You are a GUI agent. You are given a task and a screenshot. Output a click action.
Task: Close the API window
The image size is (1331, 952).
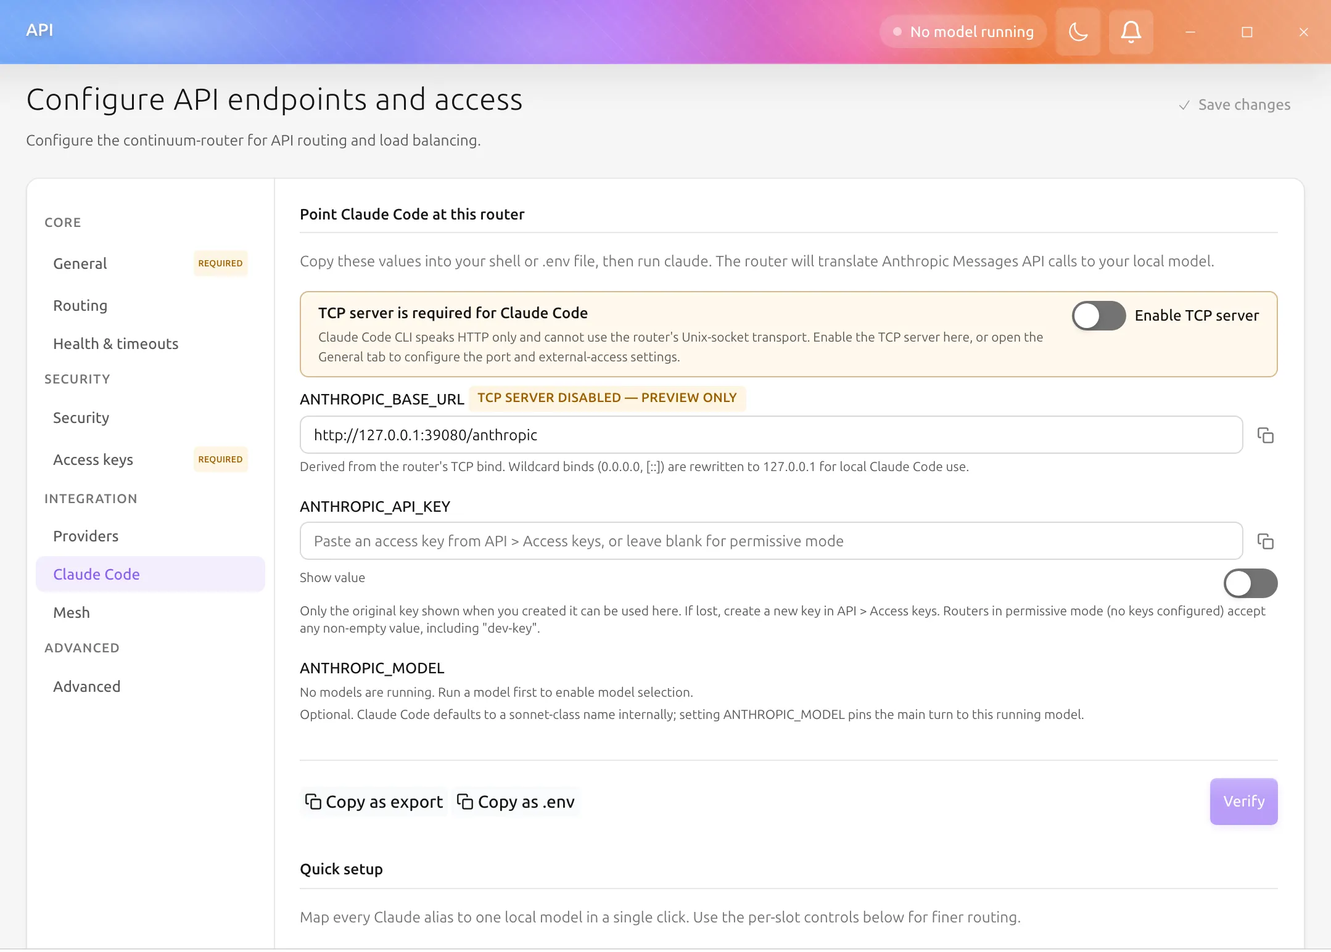click(1303, 32)
